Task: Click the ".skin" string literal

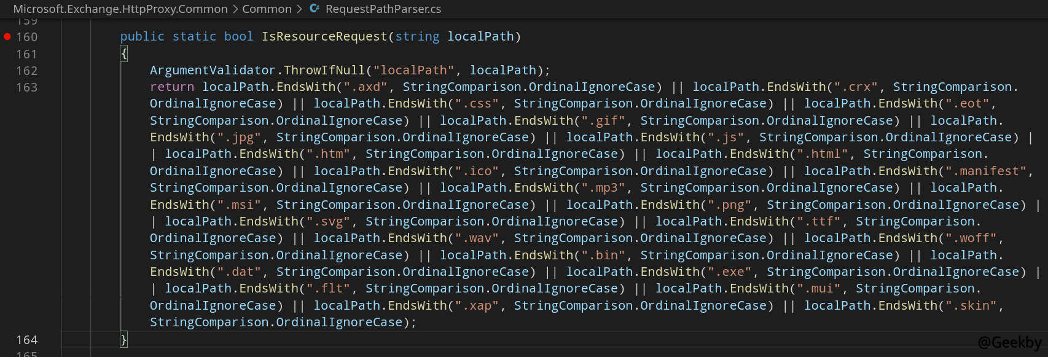Action: (971, 305)
